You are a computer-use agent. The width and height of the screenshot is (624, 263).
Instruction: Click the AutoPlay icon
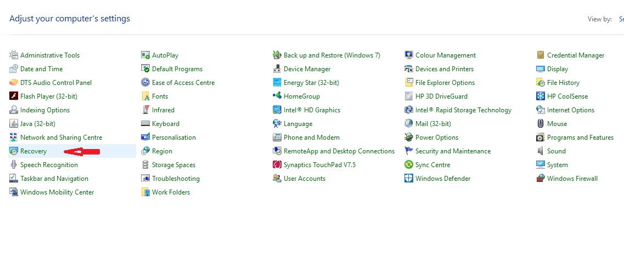click(145, 55)
